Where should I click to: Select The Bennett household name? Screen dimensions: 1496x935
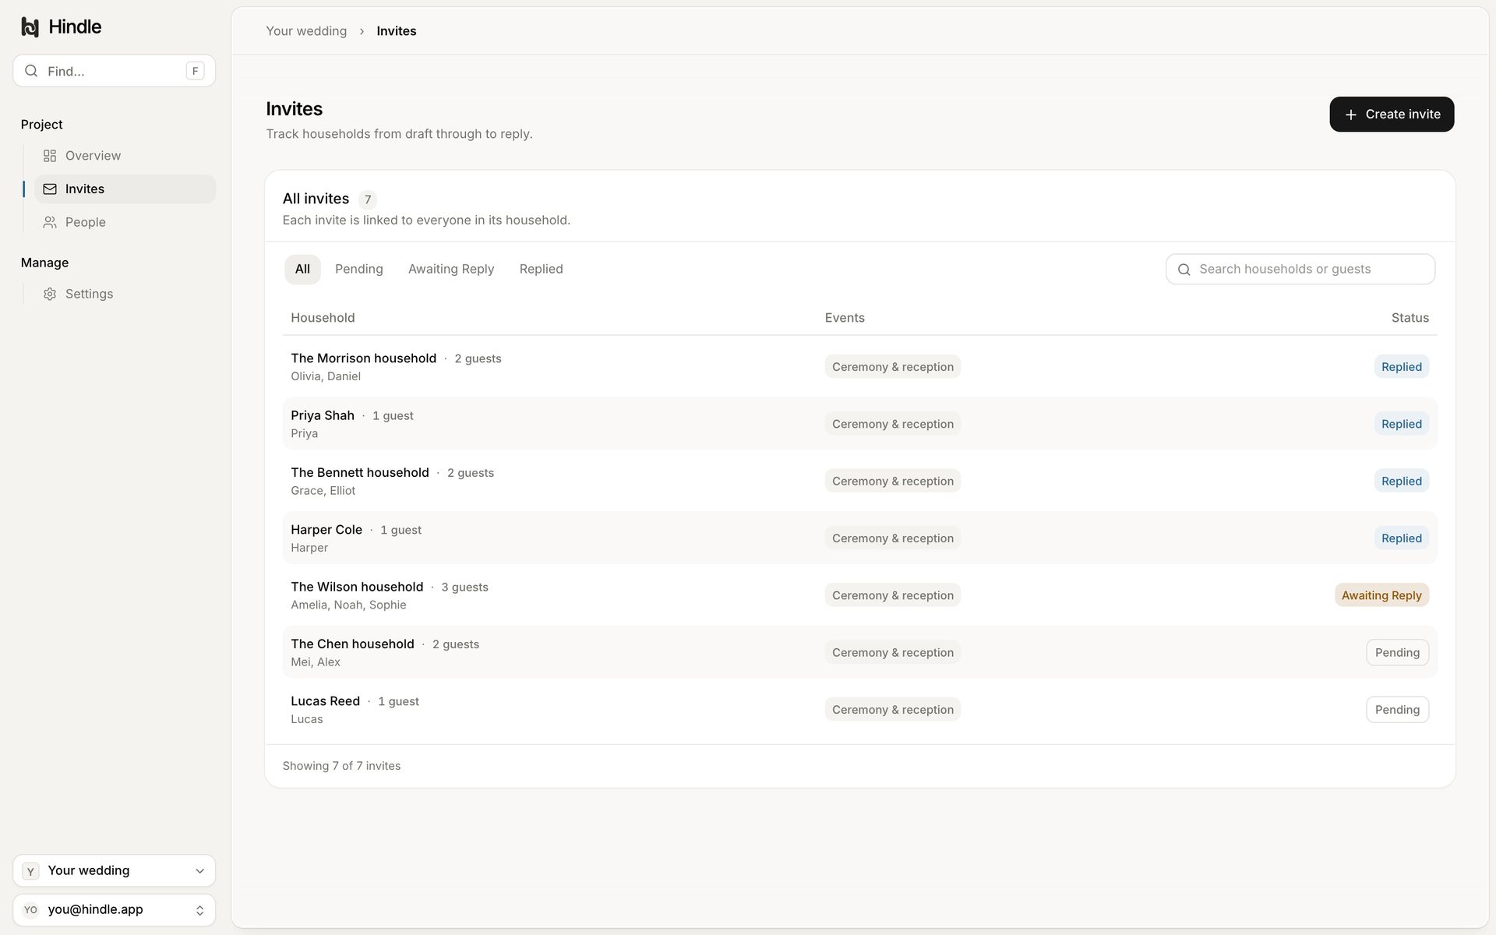(360, 473)
